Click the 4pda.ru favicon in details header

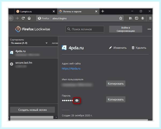tap(64, 48)
